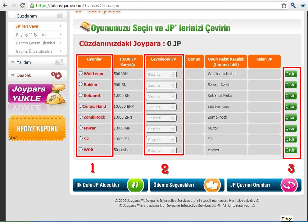The height and width of the screenshot is (222, 308).
Task: Click the 0 JP balance text
Action: click(x=174, y=43)
